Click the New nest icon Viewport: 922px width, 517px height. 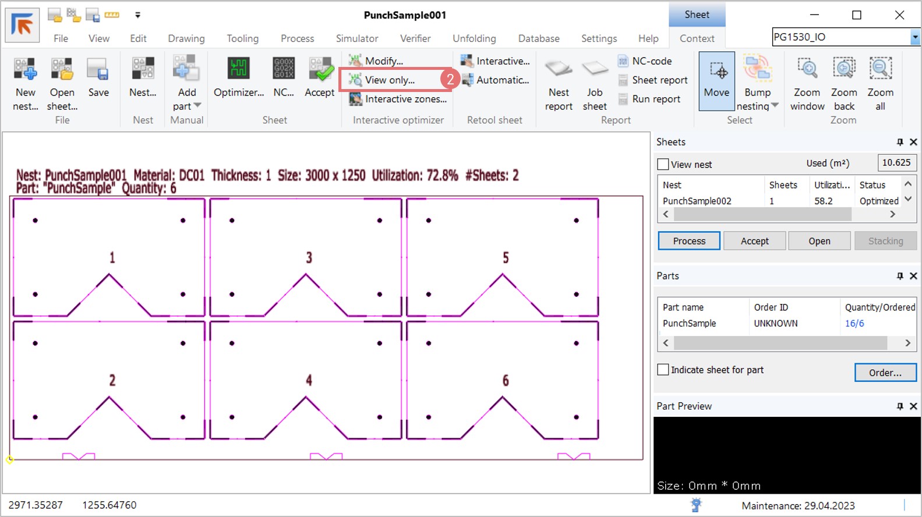click(25, 69)
